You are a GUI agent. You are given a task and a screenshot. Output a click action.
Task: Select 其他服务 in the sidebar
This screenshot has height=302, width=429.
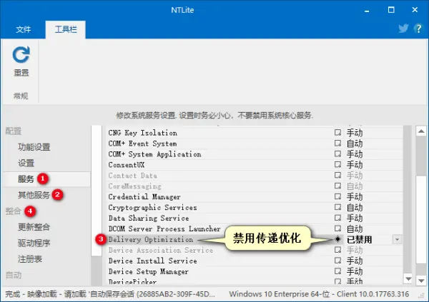click(34, 195)
